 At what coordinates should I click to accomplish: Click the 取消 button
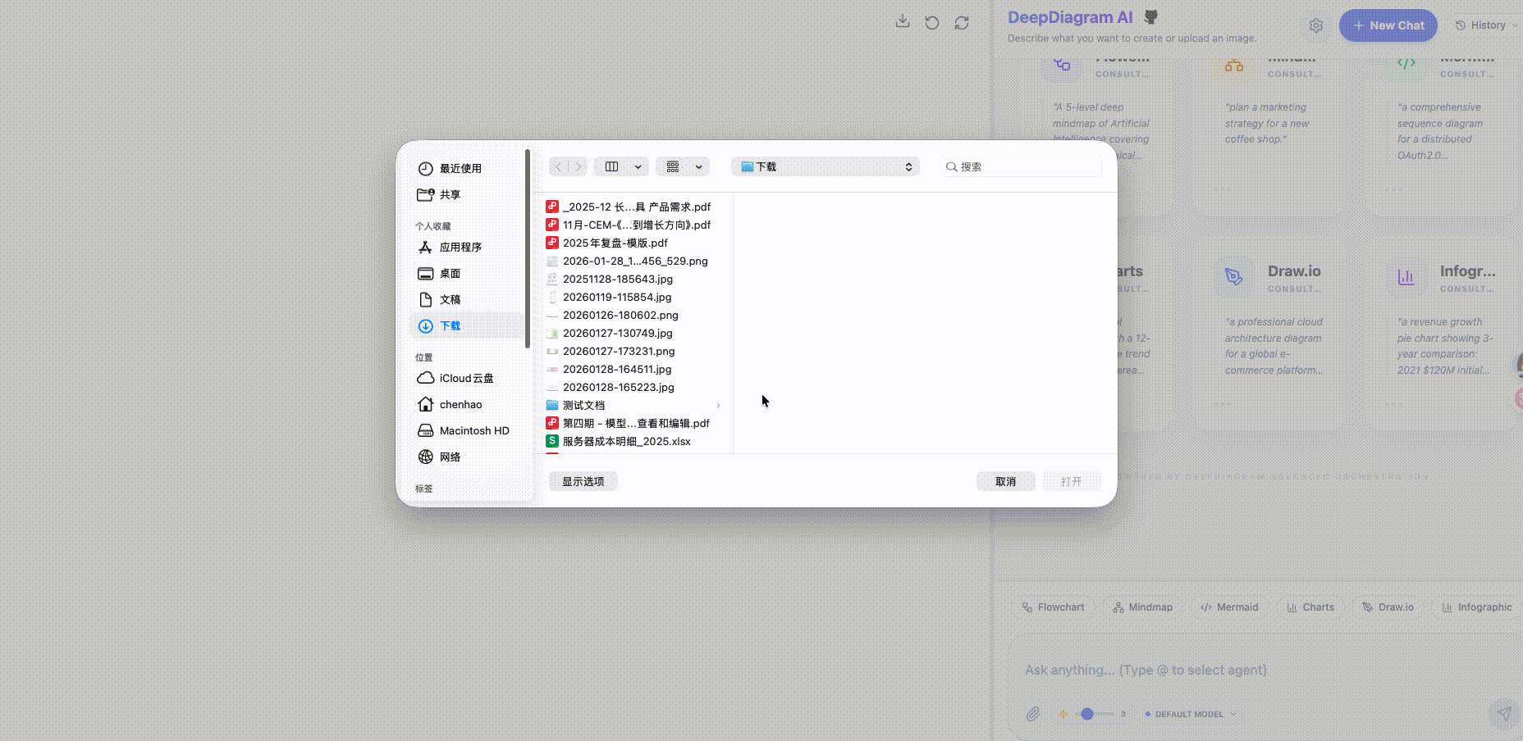(x=1005, y=481)
